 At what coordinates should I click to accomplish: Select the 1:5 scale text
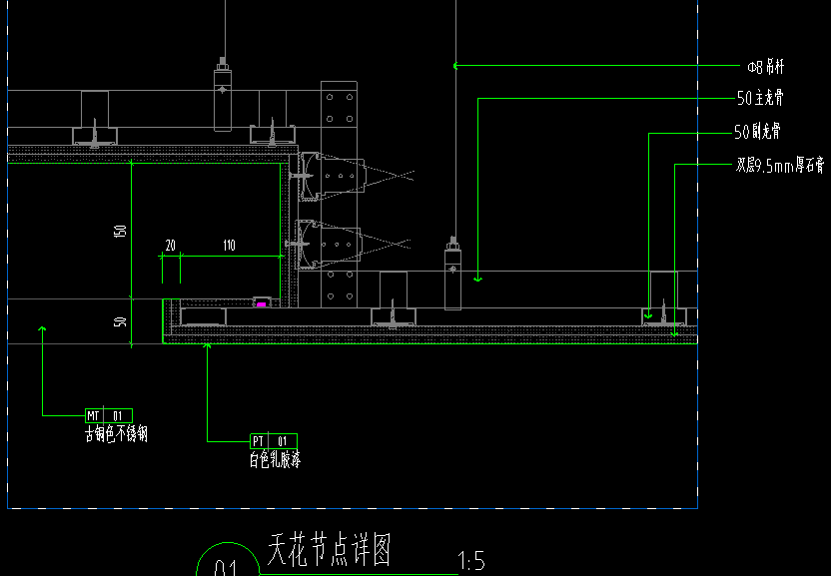click(x=471, y=561)
